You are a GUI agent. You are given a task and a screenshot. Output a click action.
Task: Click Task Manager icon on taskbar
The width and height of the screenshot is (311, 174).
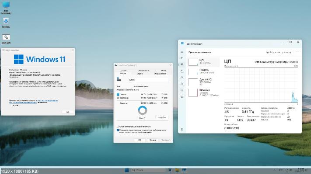(184, 170)
